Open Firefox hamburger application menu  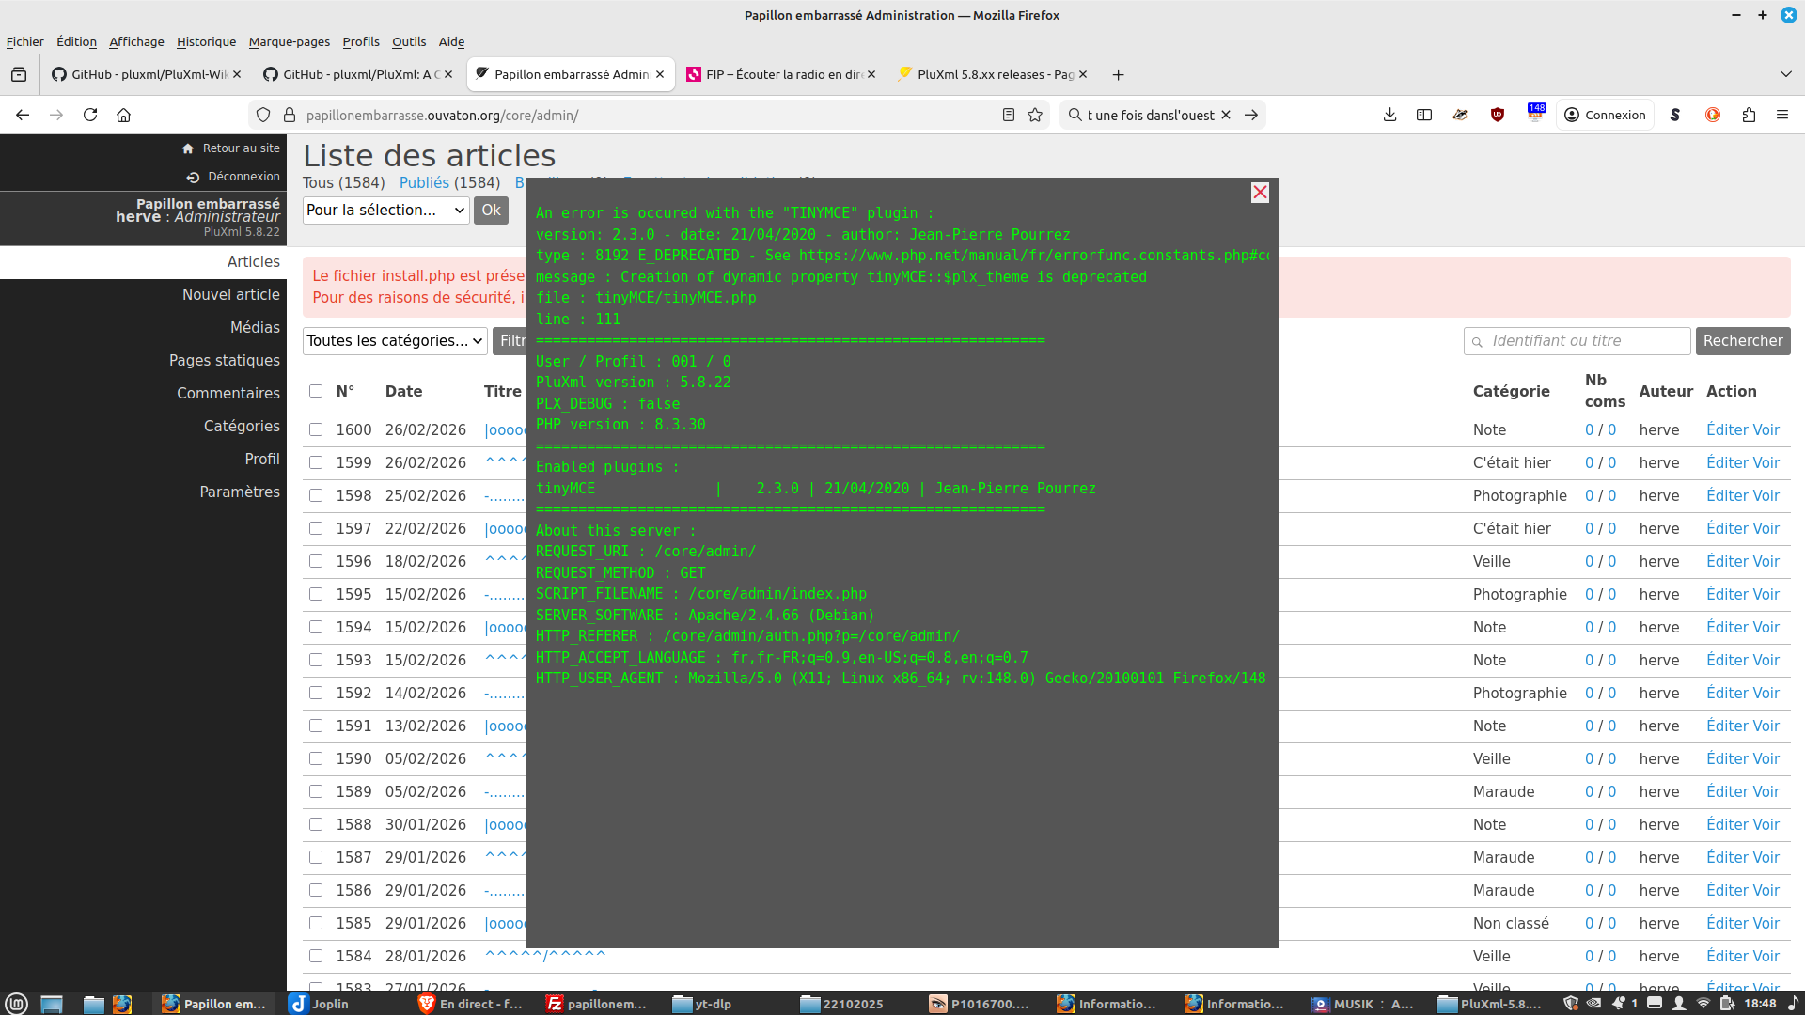pyautogui.click(x=1781, y=115)
